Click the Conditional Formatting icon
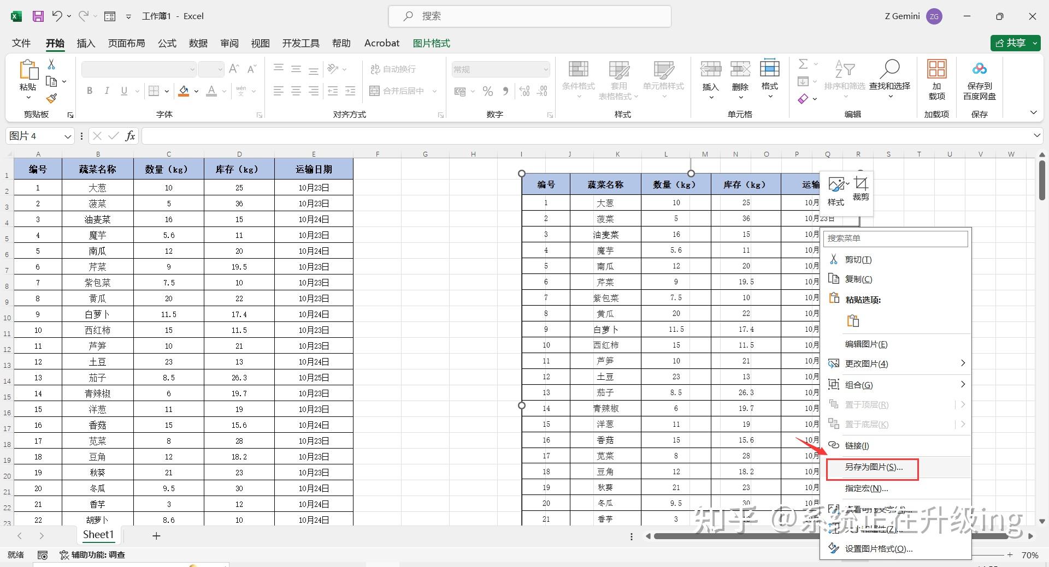 579,69
